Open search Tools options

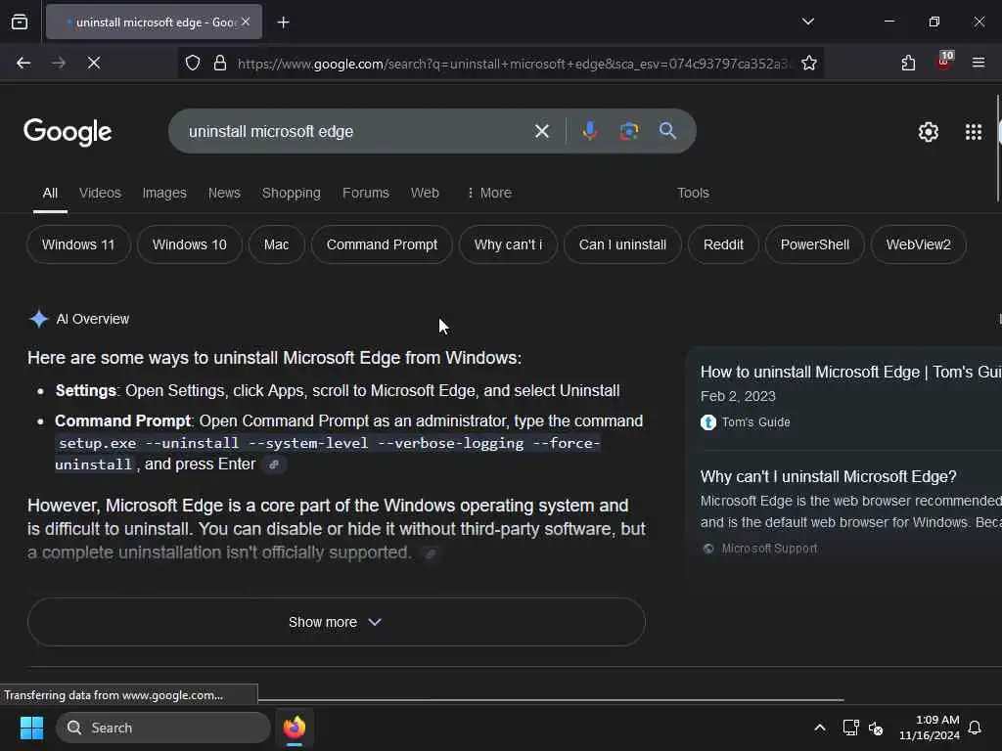pos(694,193)
